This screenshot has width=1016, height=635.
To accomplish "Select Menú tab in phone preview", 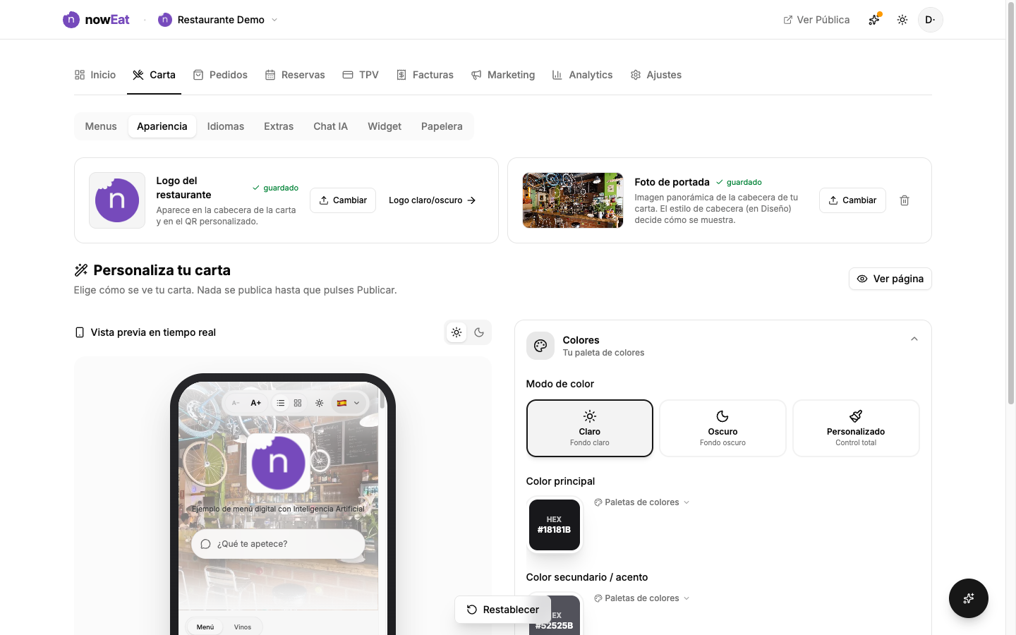I will click(205, 627).
